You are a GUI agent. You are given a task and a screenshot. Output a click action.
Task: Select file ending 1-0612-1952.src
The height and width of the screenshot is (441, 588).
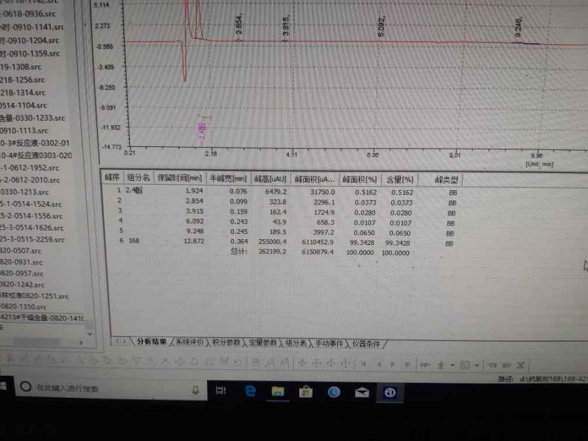29,168
